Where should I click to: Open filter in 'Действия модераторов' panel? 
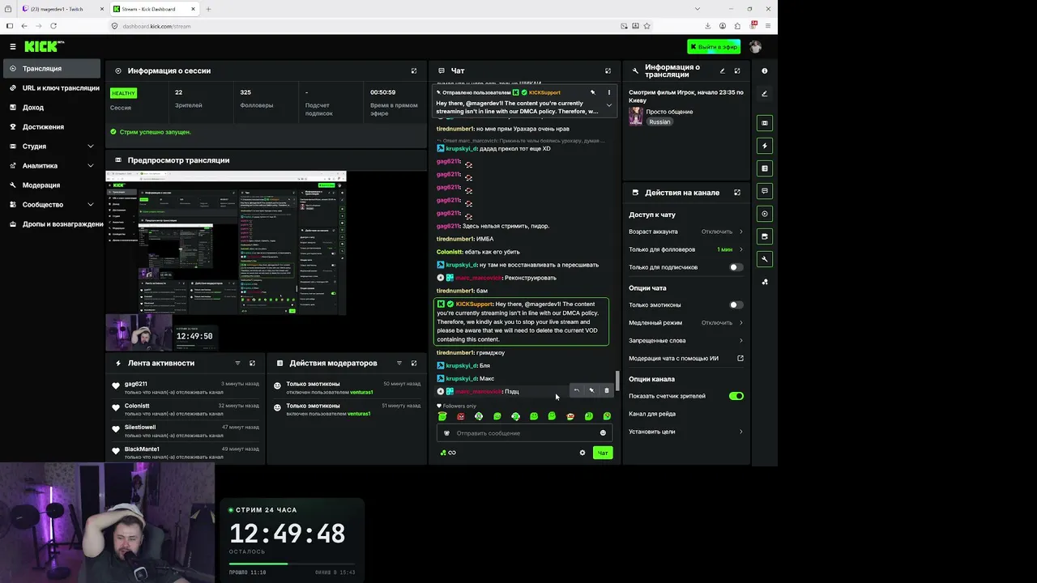[399, 363]
